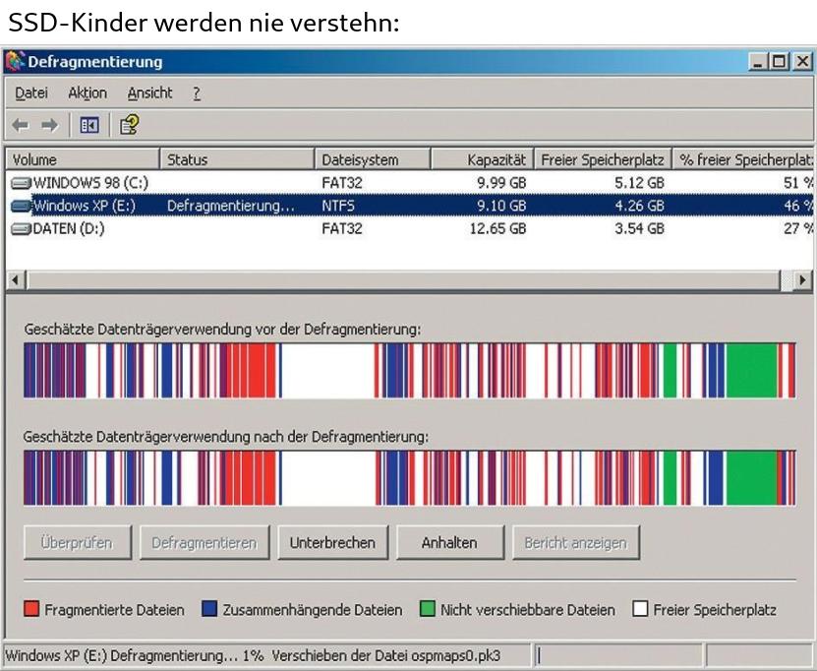Open the Ansicht menu
This screenshot has height=671, width=817.
[149, 93]
